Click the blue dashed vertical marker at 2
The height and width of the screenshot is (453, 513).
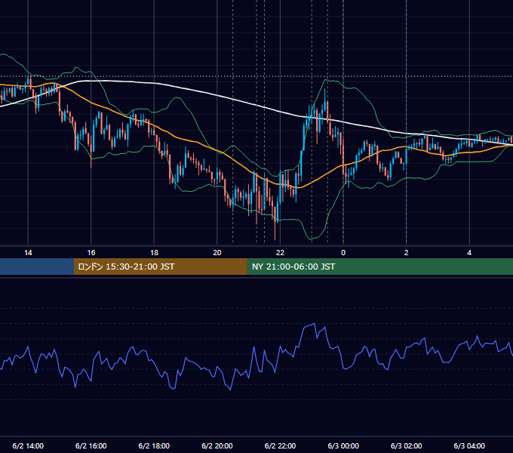[x=407, y=121]
